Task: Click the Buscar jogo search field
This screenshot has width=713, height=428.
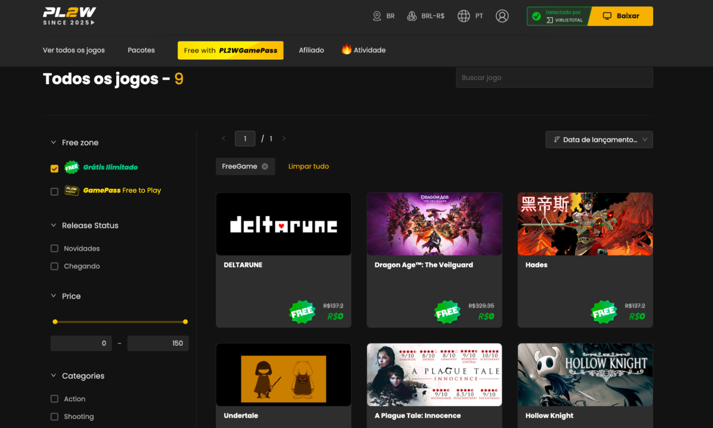Action: 554,78
